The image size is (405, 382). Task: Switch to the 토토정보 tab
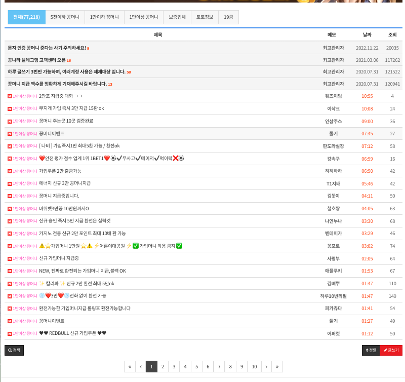pyautogui.click(x=205, y=17)
